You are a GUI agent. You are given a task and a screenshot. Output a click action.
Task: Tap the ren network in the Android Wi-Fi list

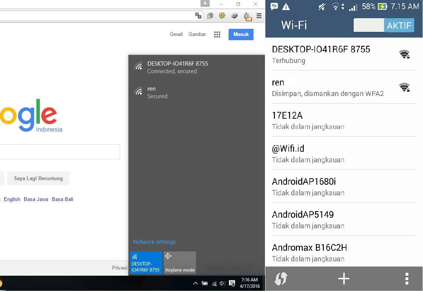344,87
